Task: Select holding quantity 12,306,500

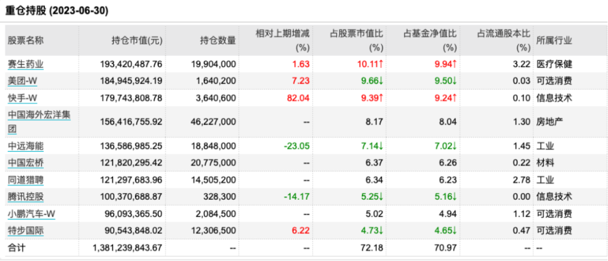Action: click(x=213, y=231)
